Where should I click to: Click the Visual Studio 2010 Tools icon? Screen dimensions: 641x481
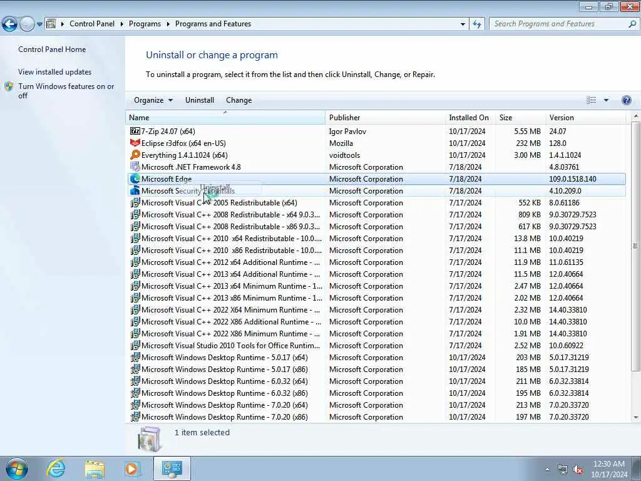tap(135, 345)
